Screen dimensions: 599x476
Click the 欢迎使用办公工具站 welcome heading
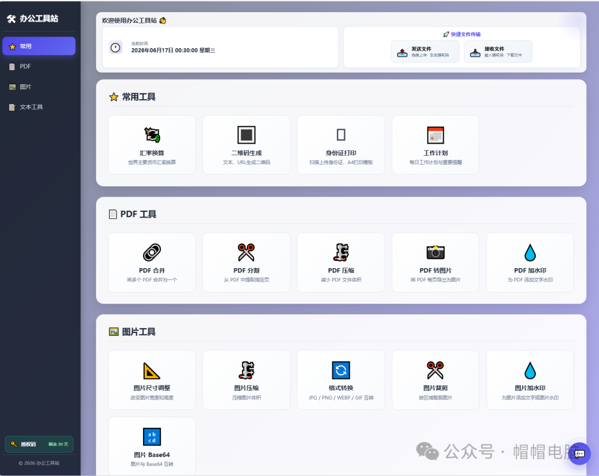(x=129, y=21)
